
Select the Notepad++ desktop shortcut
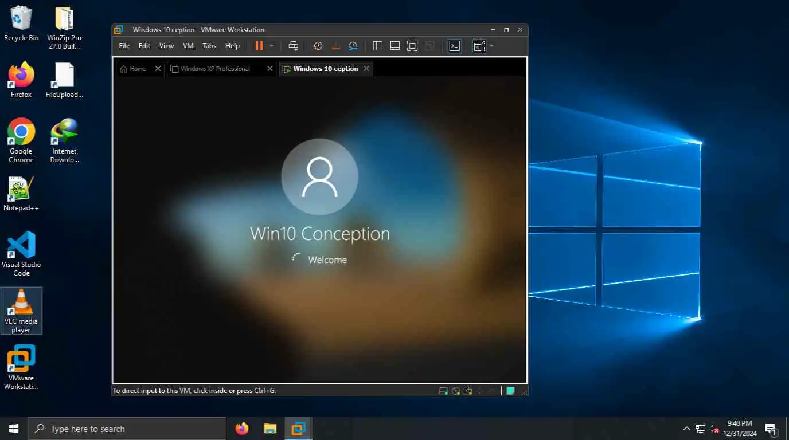click(x=21, y=194)
